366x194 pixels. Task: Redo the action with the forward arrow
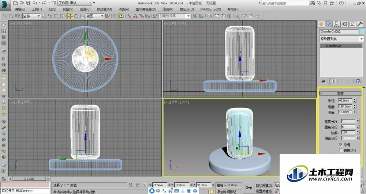tap(44, 3)
